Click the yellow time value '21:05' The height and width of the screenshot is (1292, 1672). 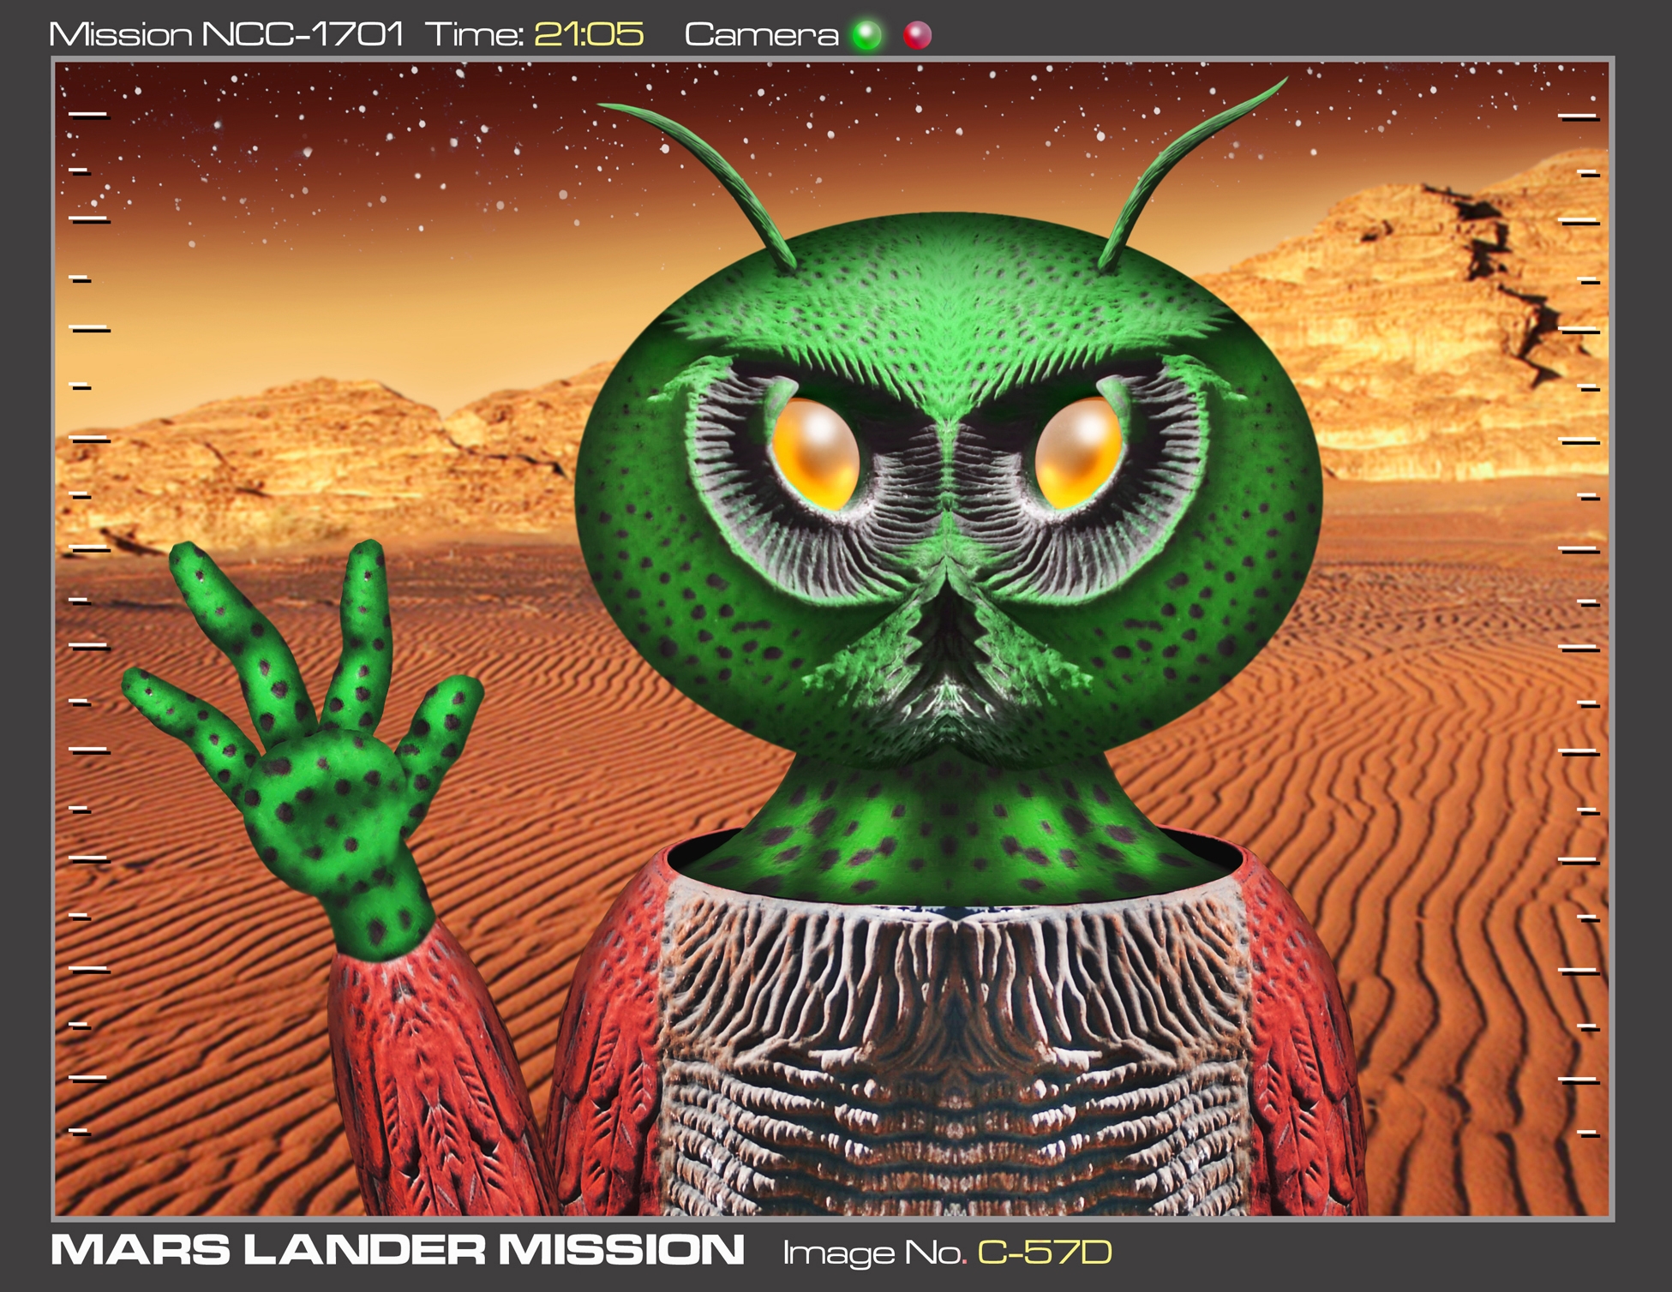pos(589,34)
